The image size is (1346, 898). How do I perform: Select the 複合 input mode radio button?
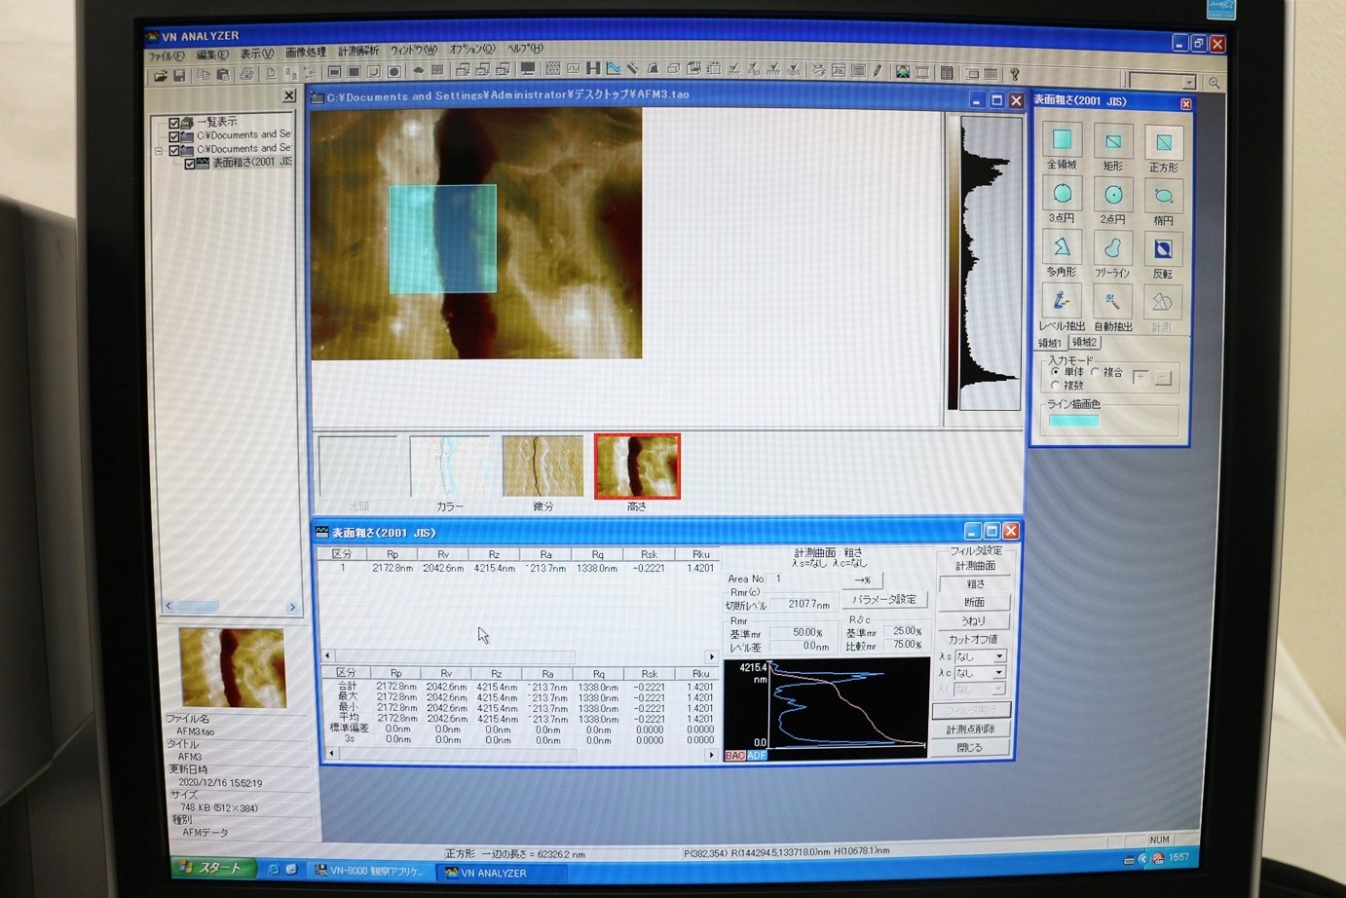tap(1096, 372)
